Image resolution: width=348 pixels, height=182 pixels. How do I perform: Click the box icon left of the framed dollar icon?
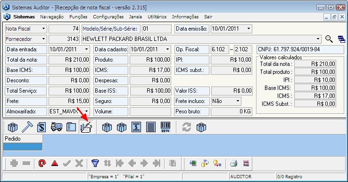tap(122, 127)
